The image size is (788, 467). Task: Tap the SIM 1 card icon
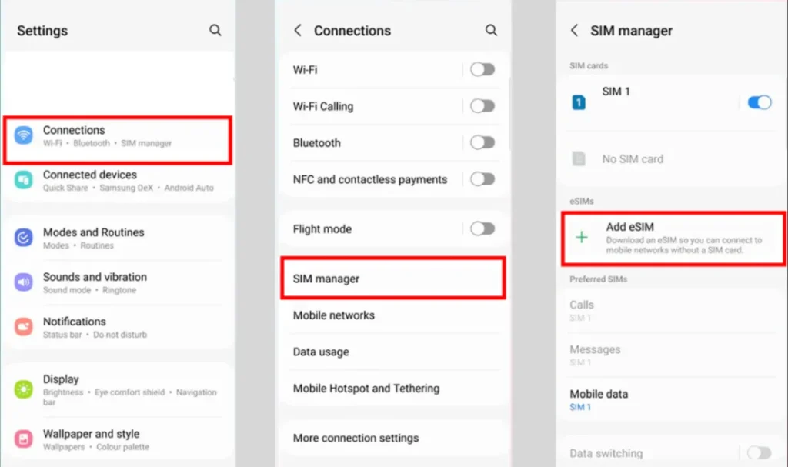(x=579, y=102)
